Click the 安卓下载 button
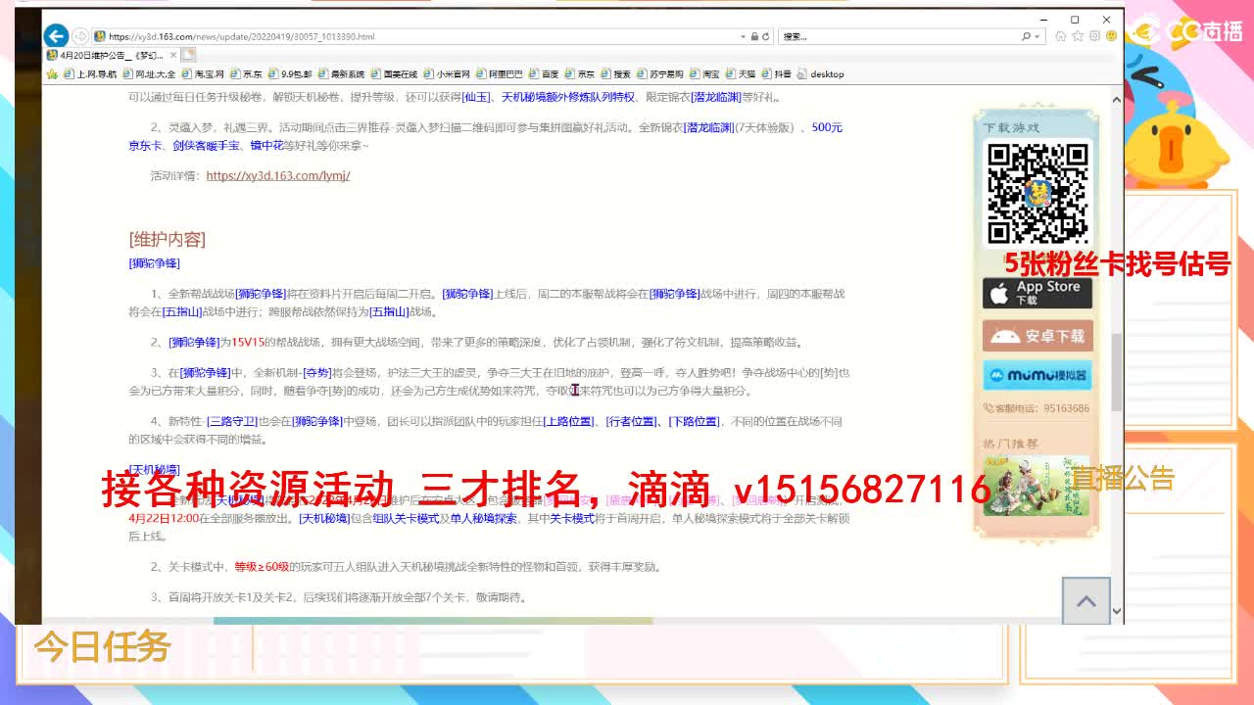 [x=1037, y=336]
